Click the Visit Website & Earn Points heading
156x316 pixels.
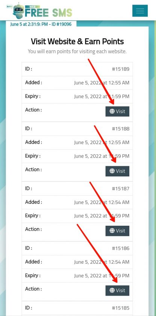77,41
